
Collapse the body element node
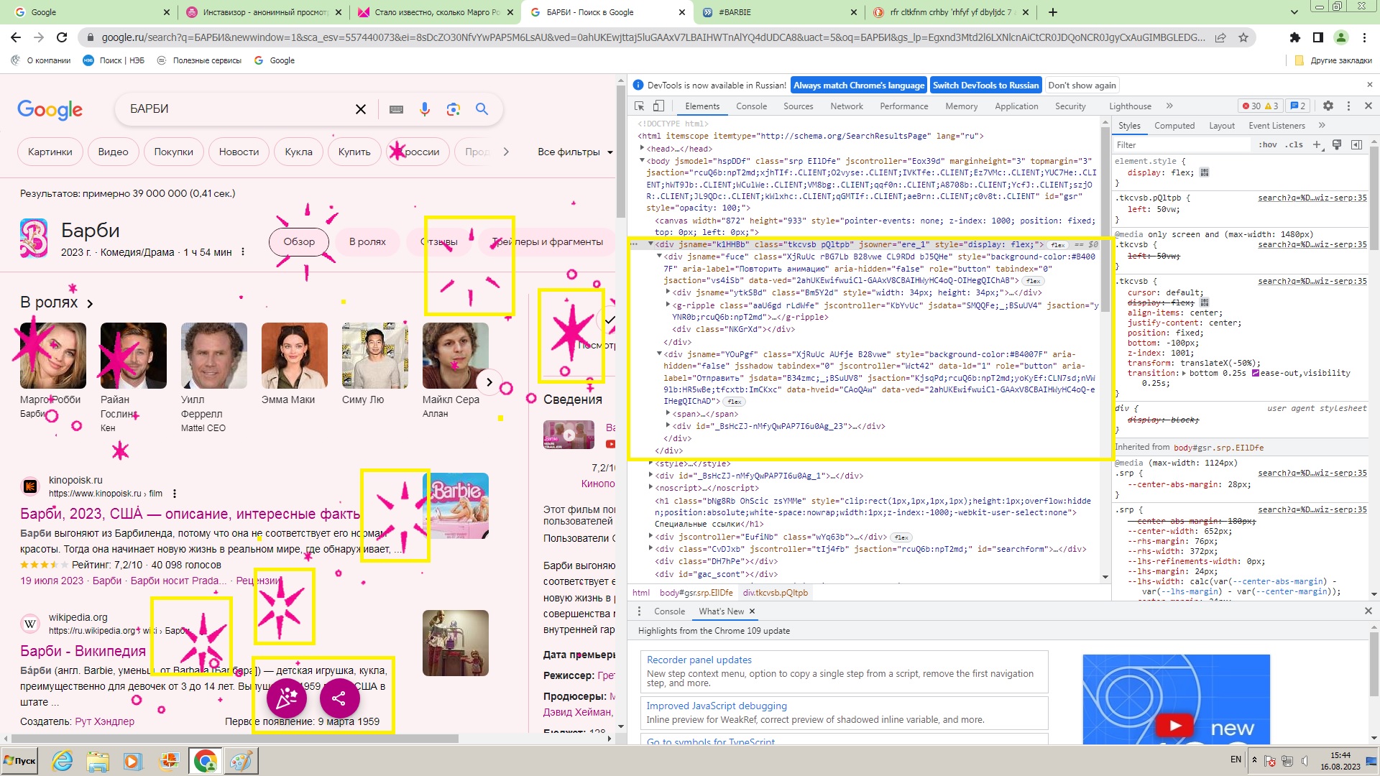(x=643, y=161)
